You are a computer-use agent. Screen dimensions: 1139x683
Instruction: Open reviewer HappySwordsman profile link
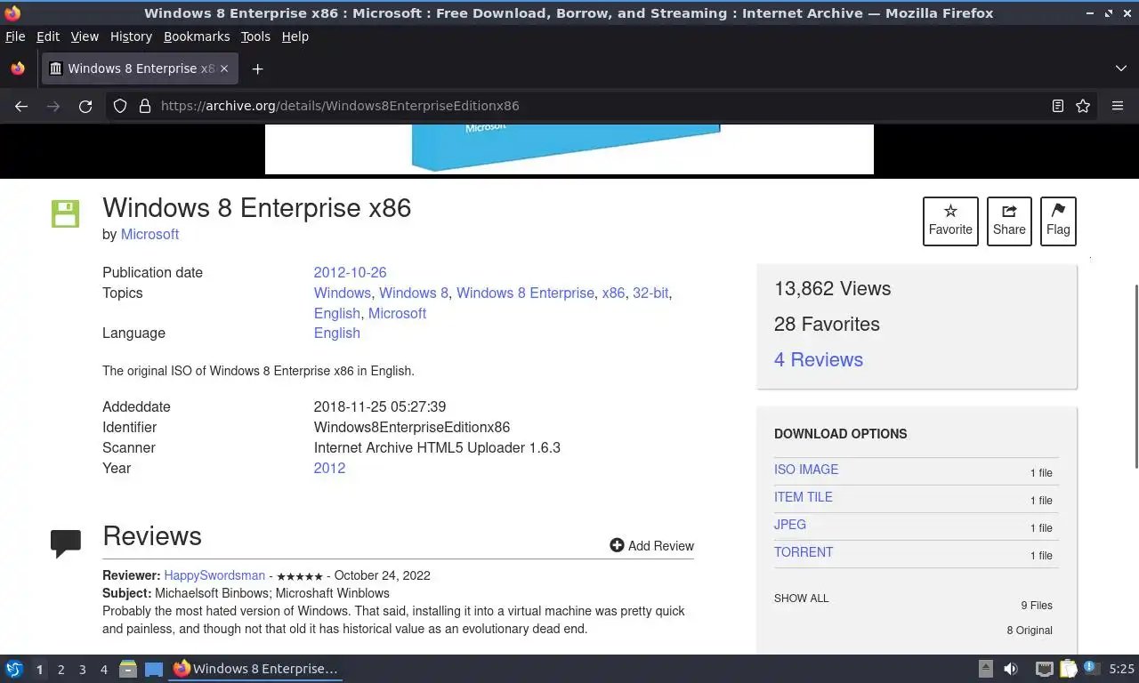coord(214,575)
